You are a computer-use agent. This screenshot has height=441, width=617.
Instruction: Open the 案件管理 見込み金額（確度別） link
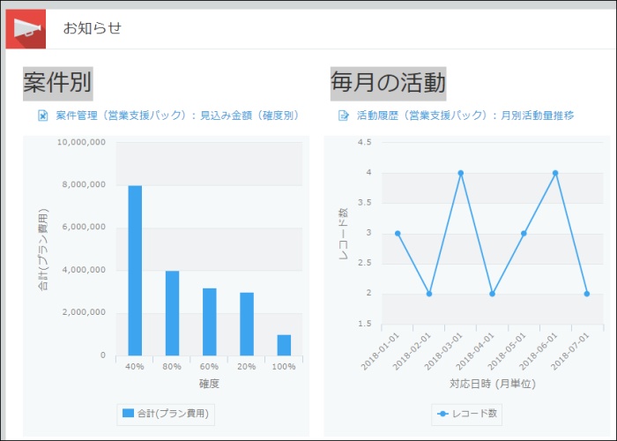point(177,116)
